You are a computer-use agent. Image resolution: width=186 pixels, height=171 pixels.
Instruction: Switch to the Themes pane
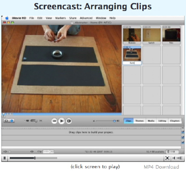click(139, 121)
